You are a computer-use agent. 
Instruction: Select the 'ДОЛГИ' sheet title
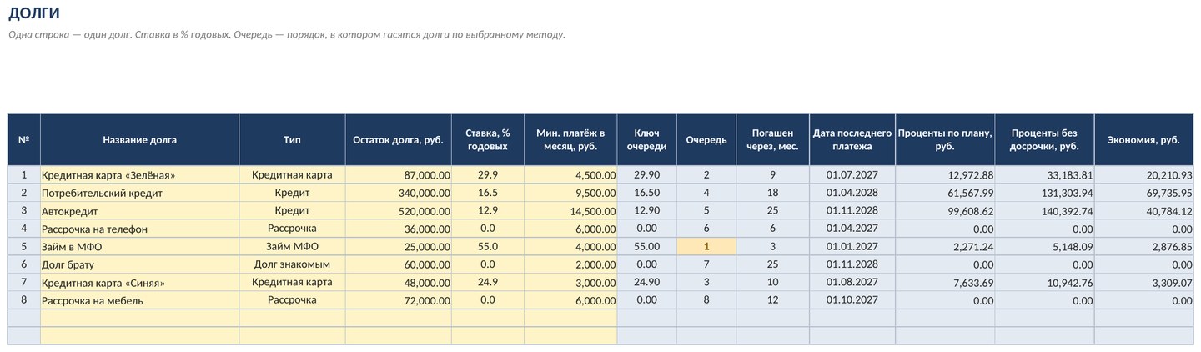click(x=34, y=13)
